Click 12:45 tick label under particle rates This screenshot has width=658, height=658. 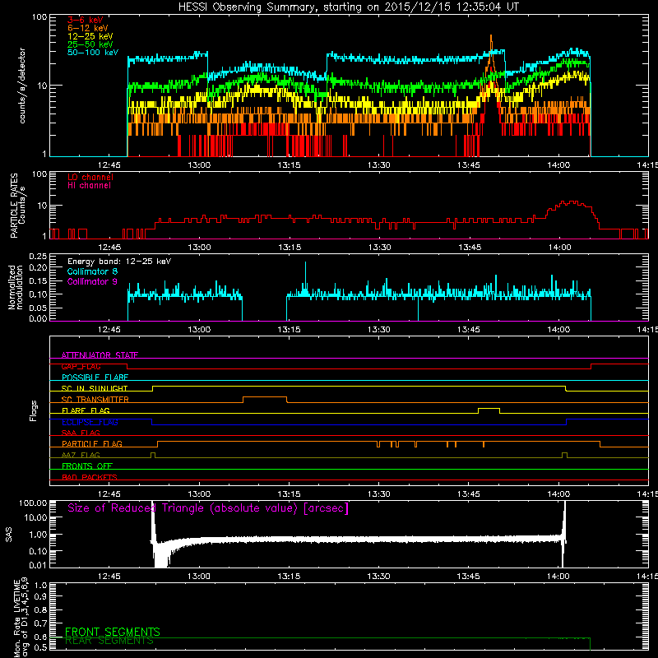(x=109, y=247)
